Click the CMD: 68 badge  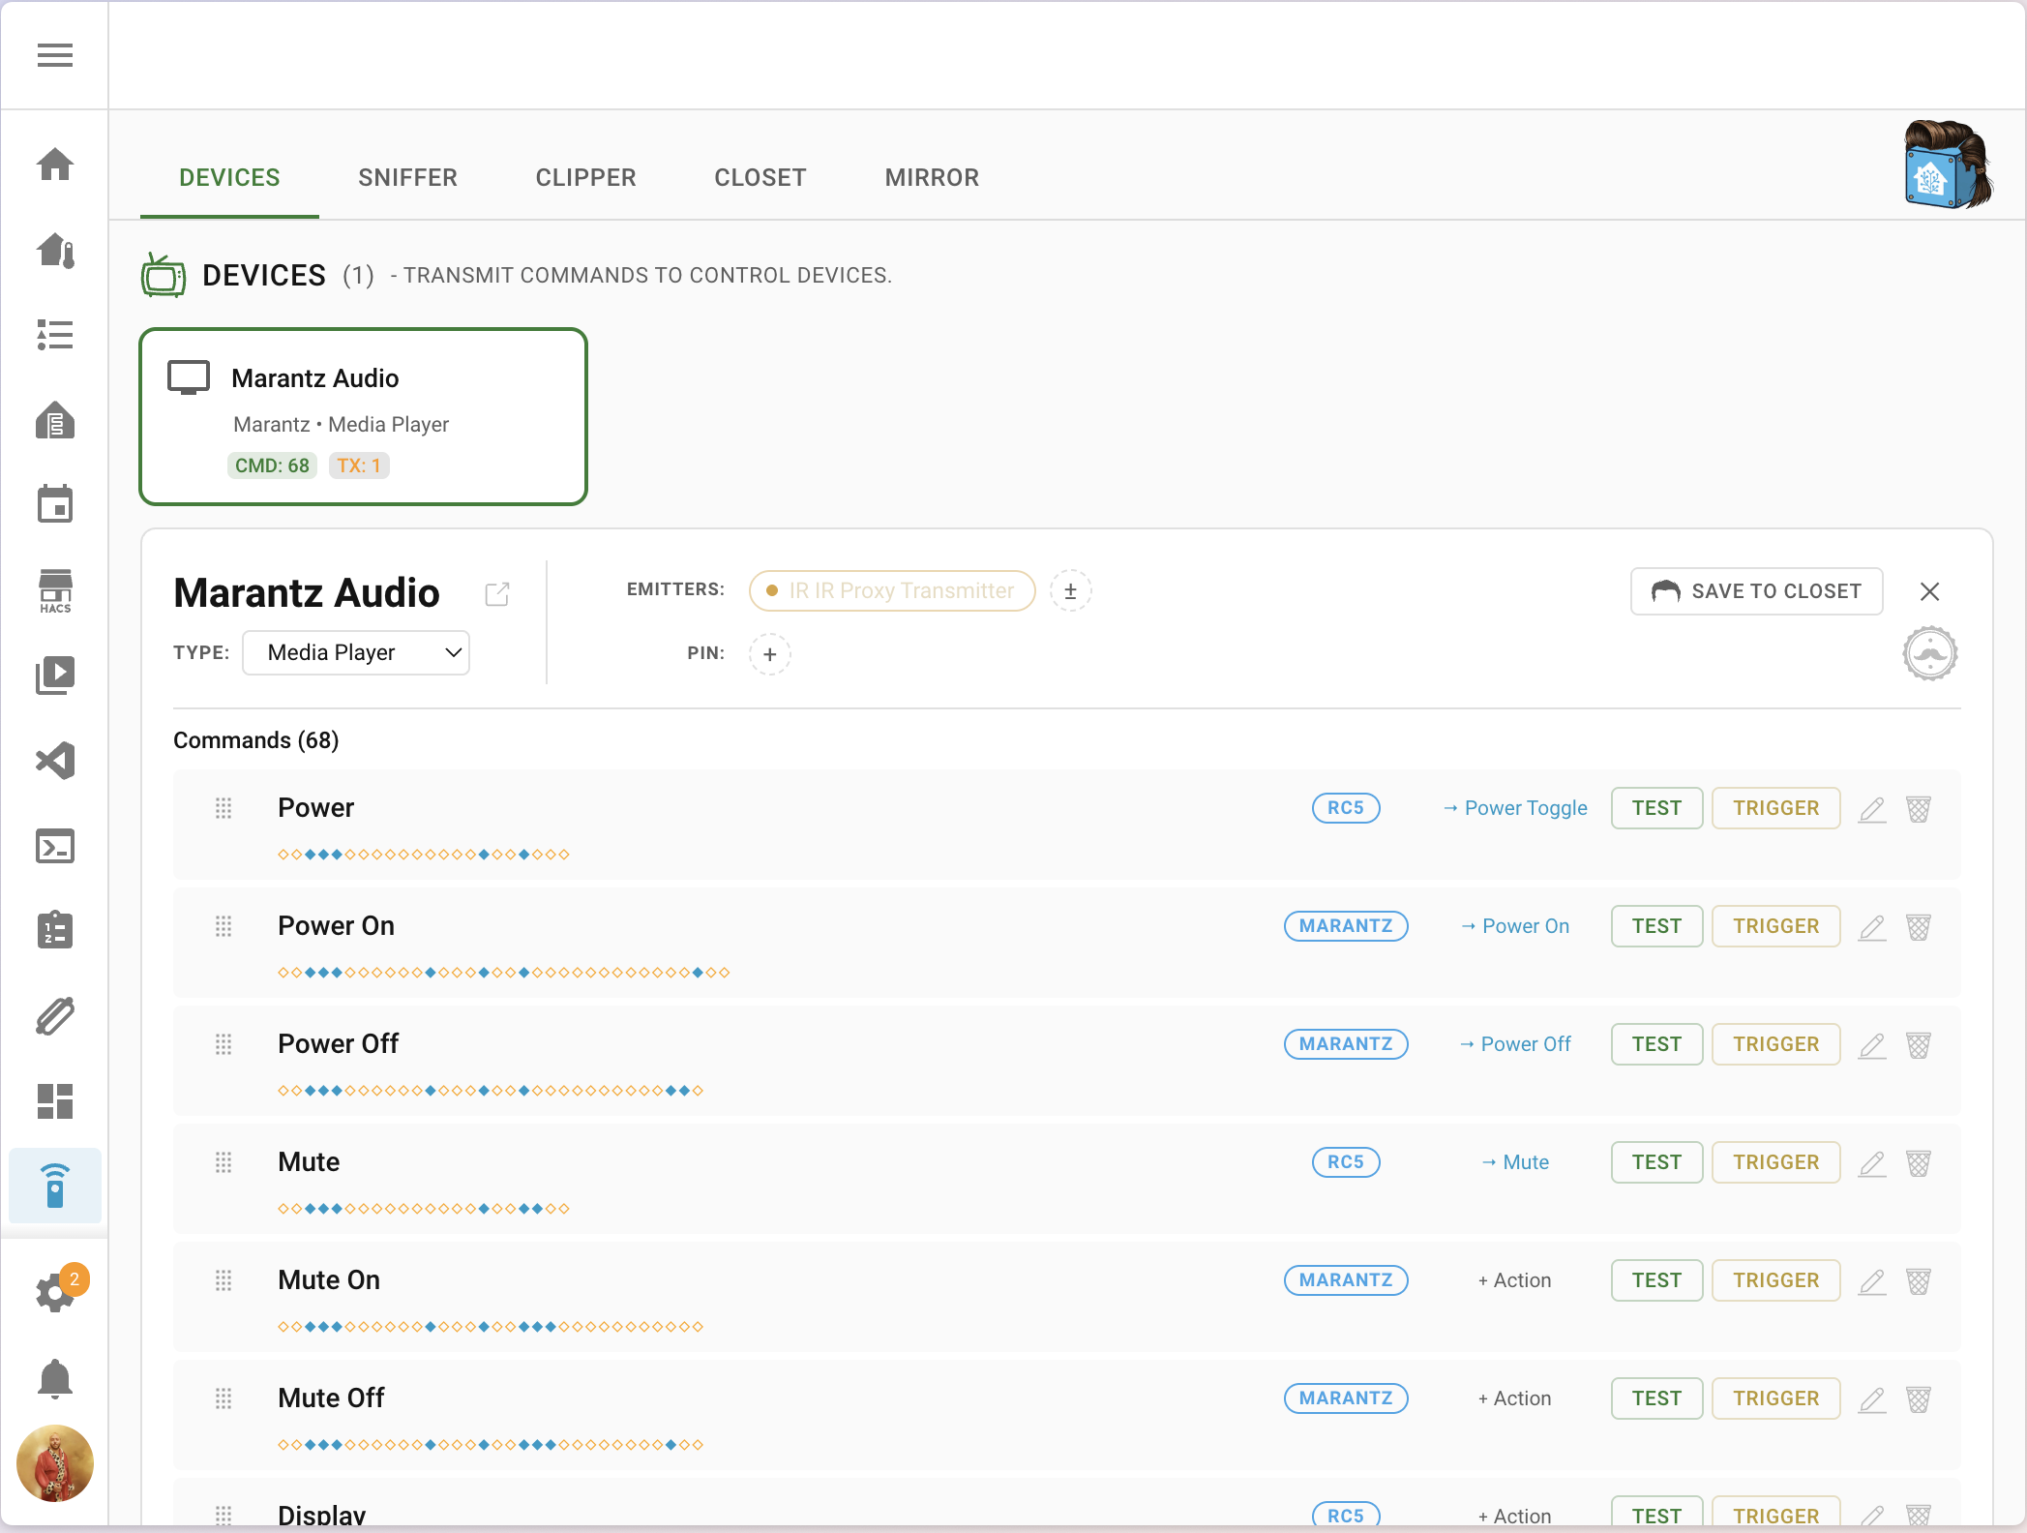click(272, 466)
